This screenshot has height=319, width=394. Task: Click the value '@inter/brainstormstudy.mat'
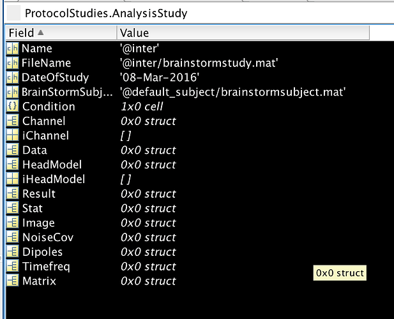(x=199, y=63)
